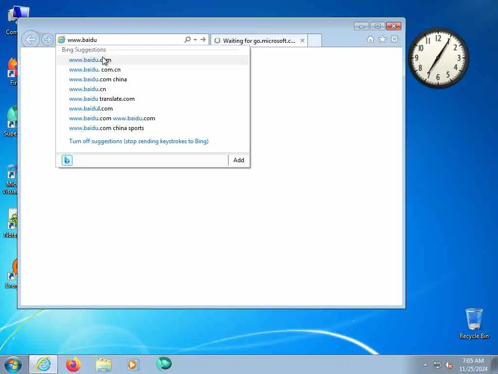Choose suggestion 'www.baidu.com www.baidu.com'
Screen dimensions: 498x374
point(153,118)
